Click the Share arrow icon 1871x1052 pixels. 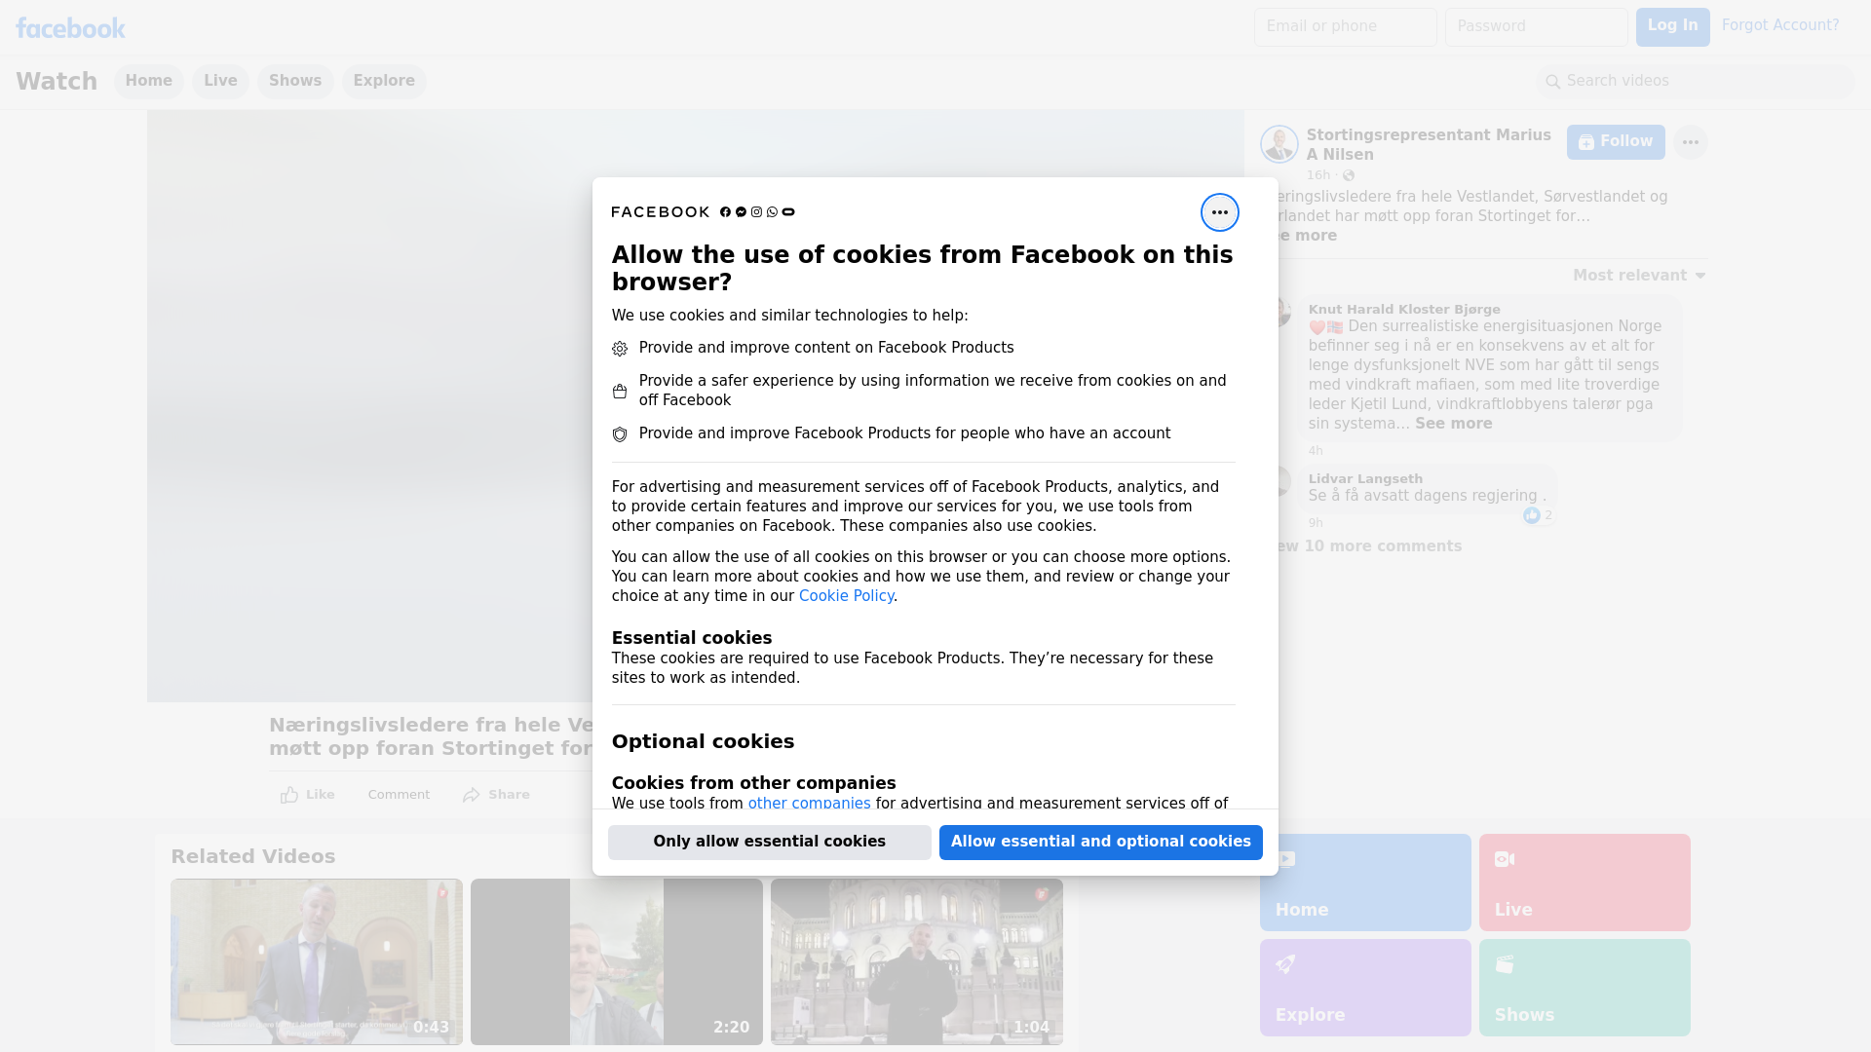(472, 795)
